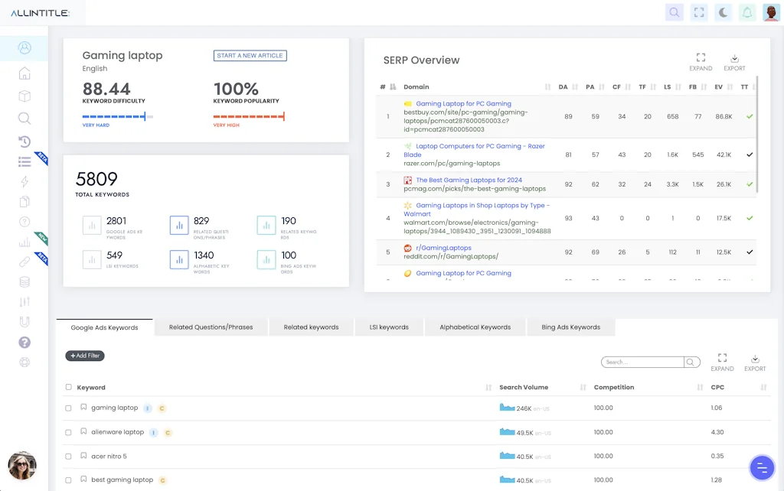
Task: Sort keywords by Search Volume column
Action: tap(524, 388)
